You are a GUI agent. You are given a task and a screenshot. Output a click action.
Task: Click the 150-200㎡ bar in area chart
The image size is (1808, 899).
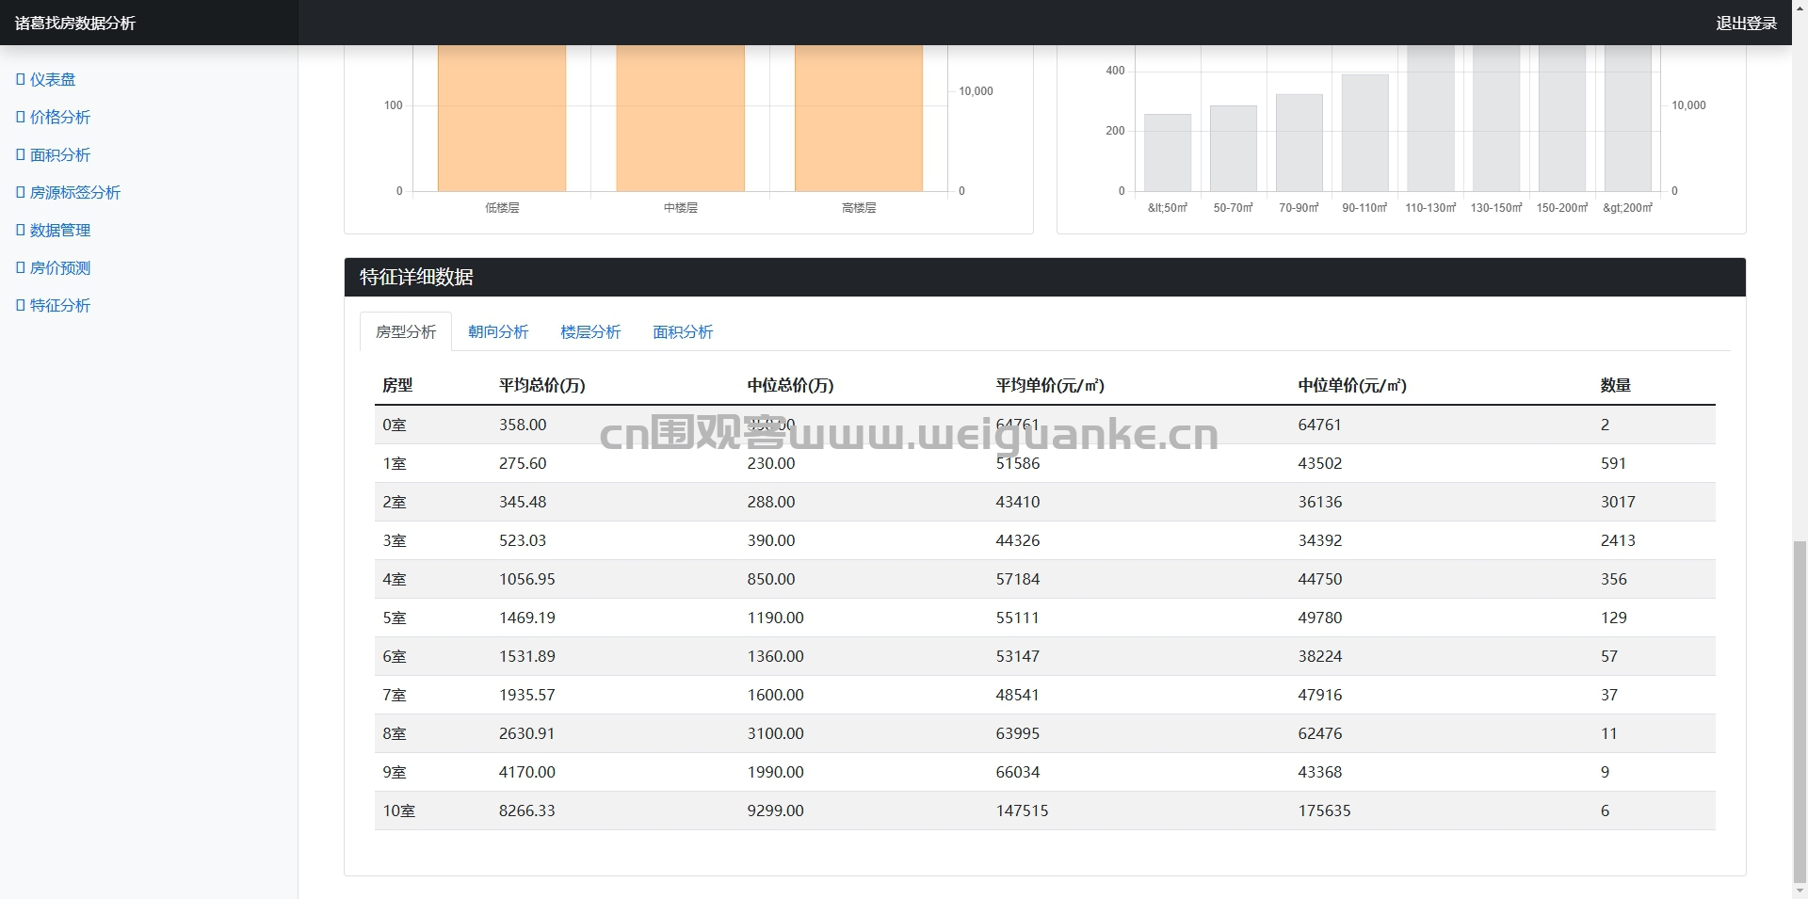[x=1562, y=118]
